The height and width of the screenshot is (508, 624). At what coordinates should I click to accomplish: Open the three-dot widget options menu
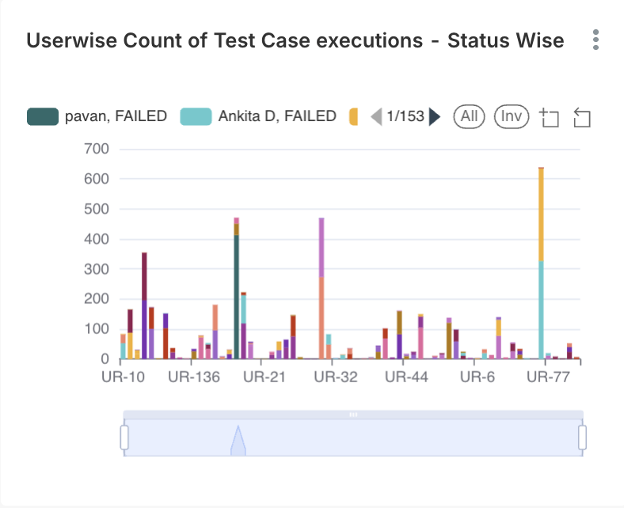pyautogui.click(x=595, y=40)
